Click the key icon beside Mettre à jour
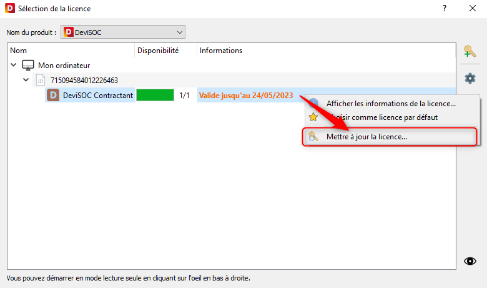This screenshot has width=487, height=288. coord(313,136)
